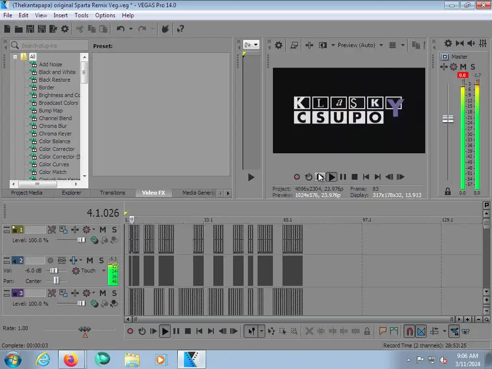Play from the preview window transport
This screenshot has width=492, height=369.
point(332,177)
